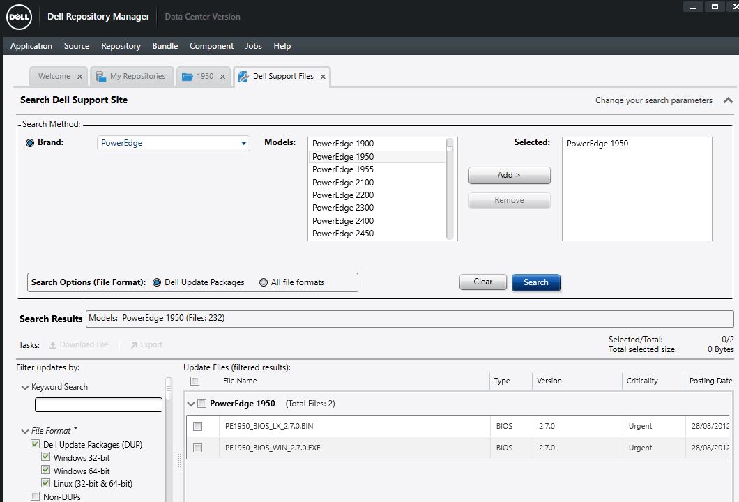Click the 1950 folder tab icon

click(187, 77)
